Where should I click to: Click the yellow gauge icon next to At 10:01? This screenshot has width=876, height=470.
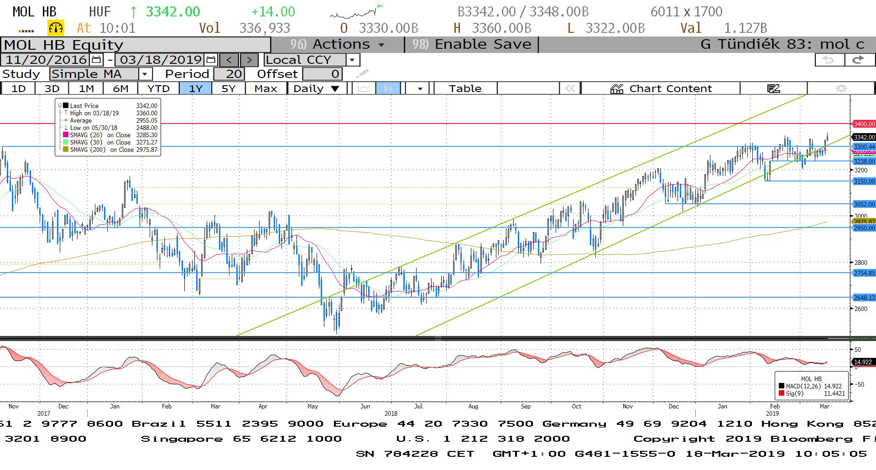[x=56, y=28]
